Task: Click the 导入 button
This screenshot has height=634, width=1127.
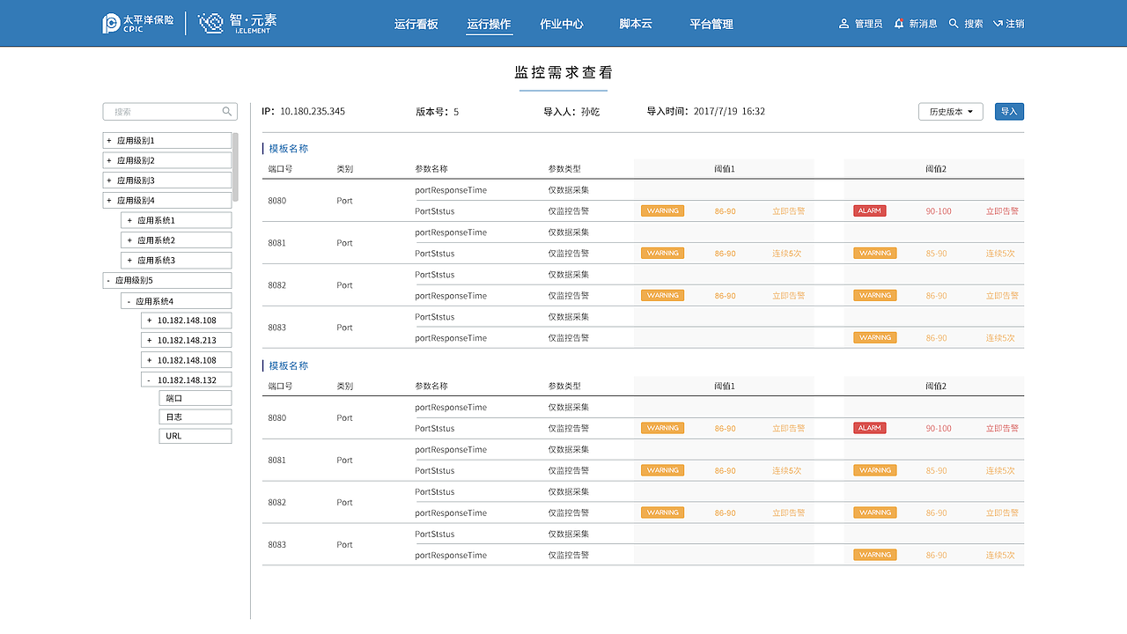Action: (1009, 111)
